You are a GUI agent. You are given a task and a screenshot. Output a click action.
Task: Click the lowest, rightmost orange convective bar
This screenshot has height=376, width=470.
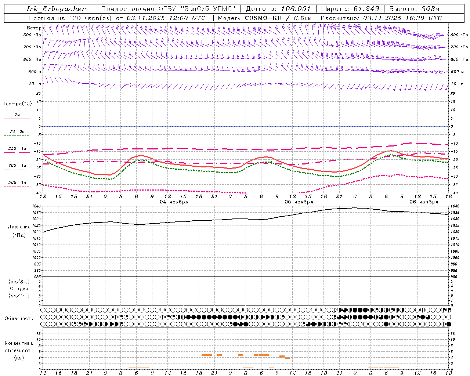[x=287, y=358]
